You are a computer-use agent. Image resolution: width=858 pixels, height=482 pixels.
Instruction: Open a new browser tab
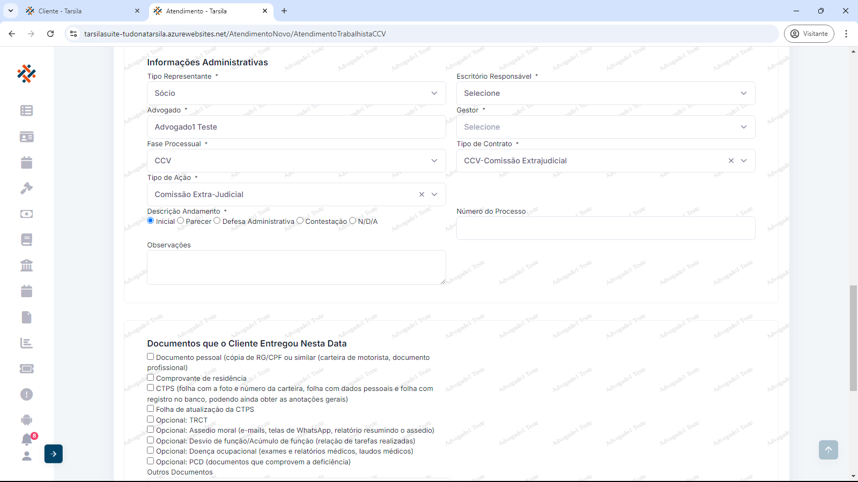(284, 11)
